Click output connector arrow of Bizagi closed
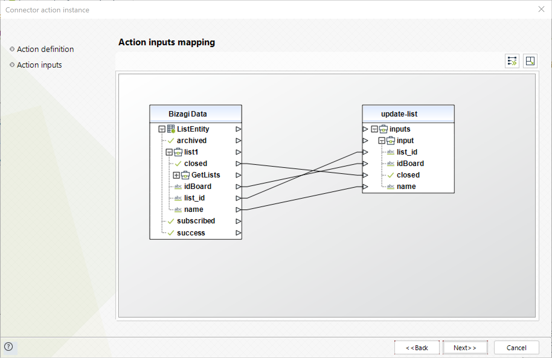The height and width of the screenshot is (358, 552). coord(239,164)
